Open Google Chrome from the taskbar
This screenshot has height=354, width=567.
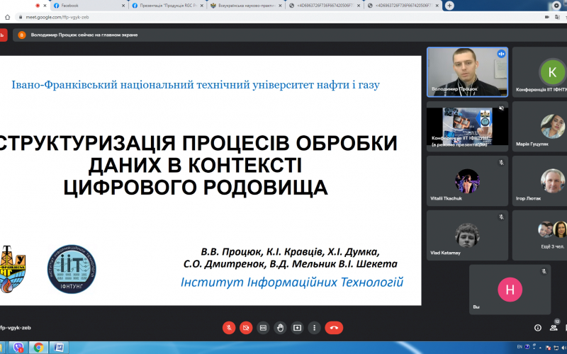pos(38,348)
